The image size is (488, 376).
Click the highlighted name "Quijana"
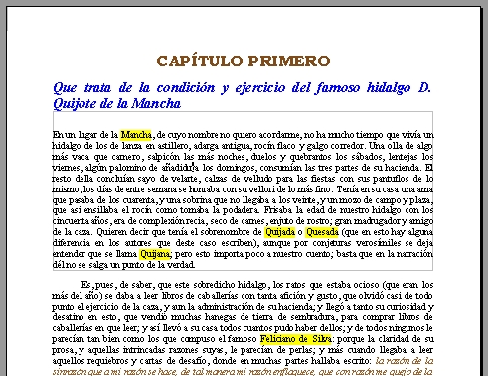[155, 254]
